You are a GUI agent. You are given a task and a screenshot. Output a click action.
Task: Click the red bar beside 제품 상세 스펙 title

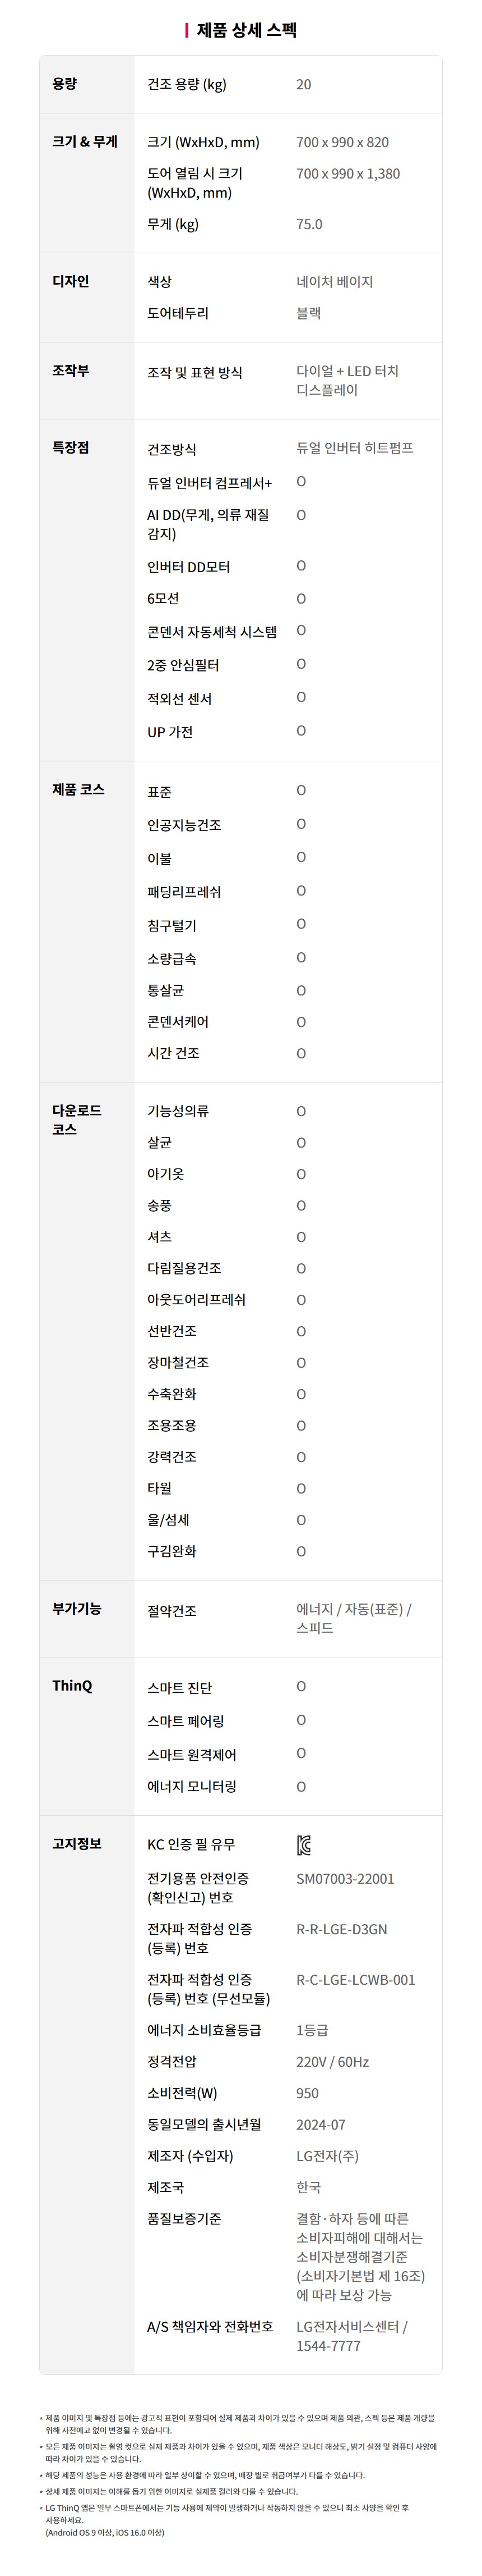coord(188,30)
